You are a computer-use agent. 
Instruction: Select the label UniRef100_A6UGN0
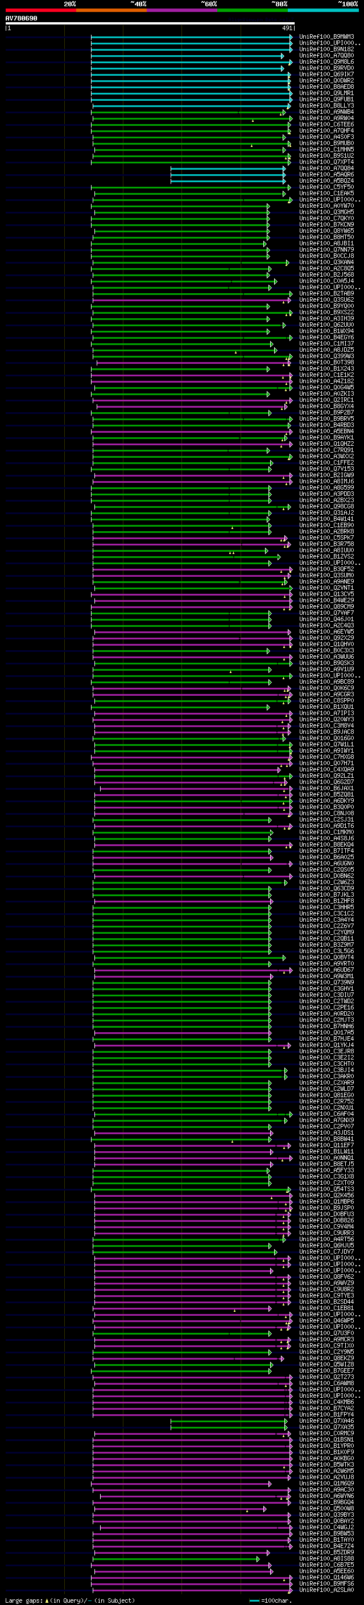pos(326,864)
